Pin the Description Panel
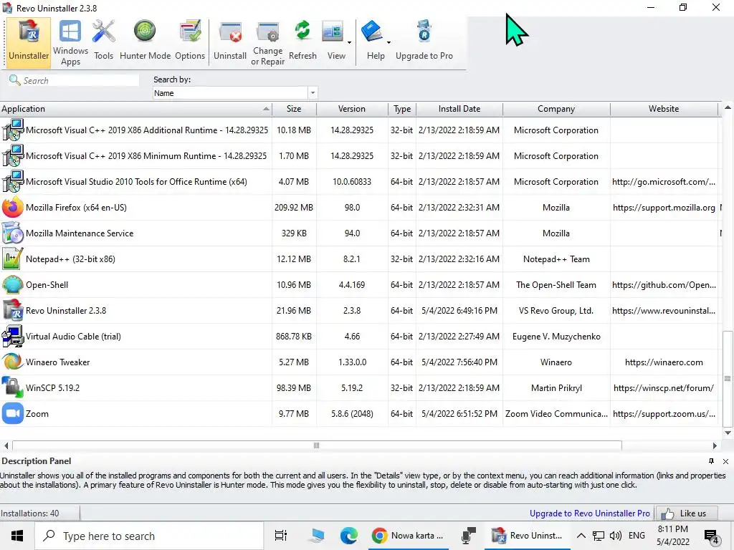Viewport: 734px width, 550px height. (x=711, y=461)
